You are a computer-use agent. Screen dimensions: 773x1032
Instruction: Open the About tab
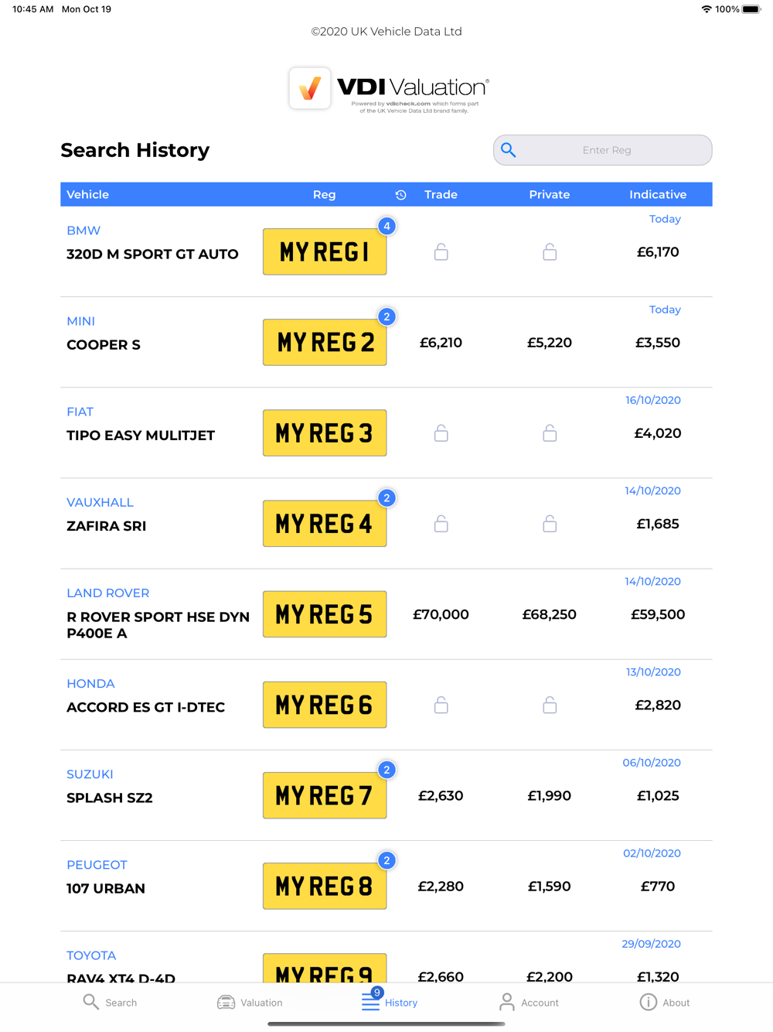click(665, 1002)
